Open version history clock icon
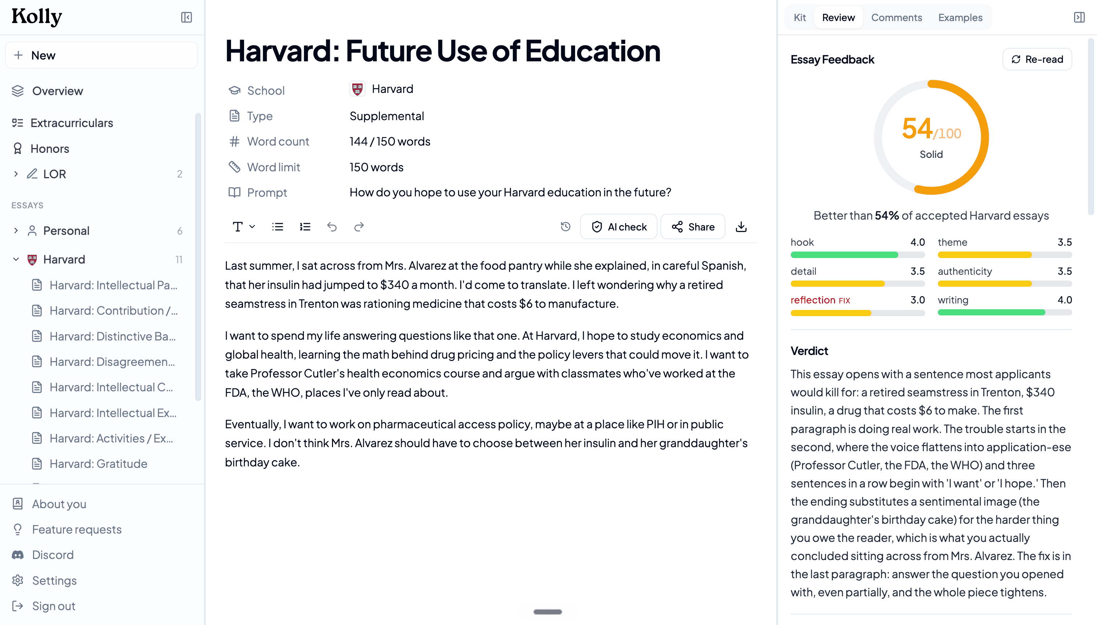Screen dimensions: 1097x625 (x=566, y=226)
